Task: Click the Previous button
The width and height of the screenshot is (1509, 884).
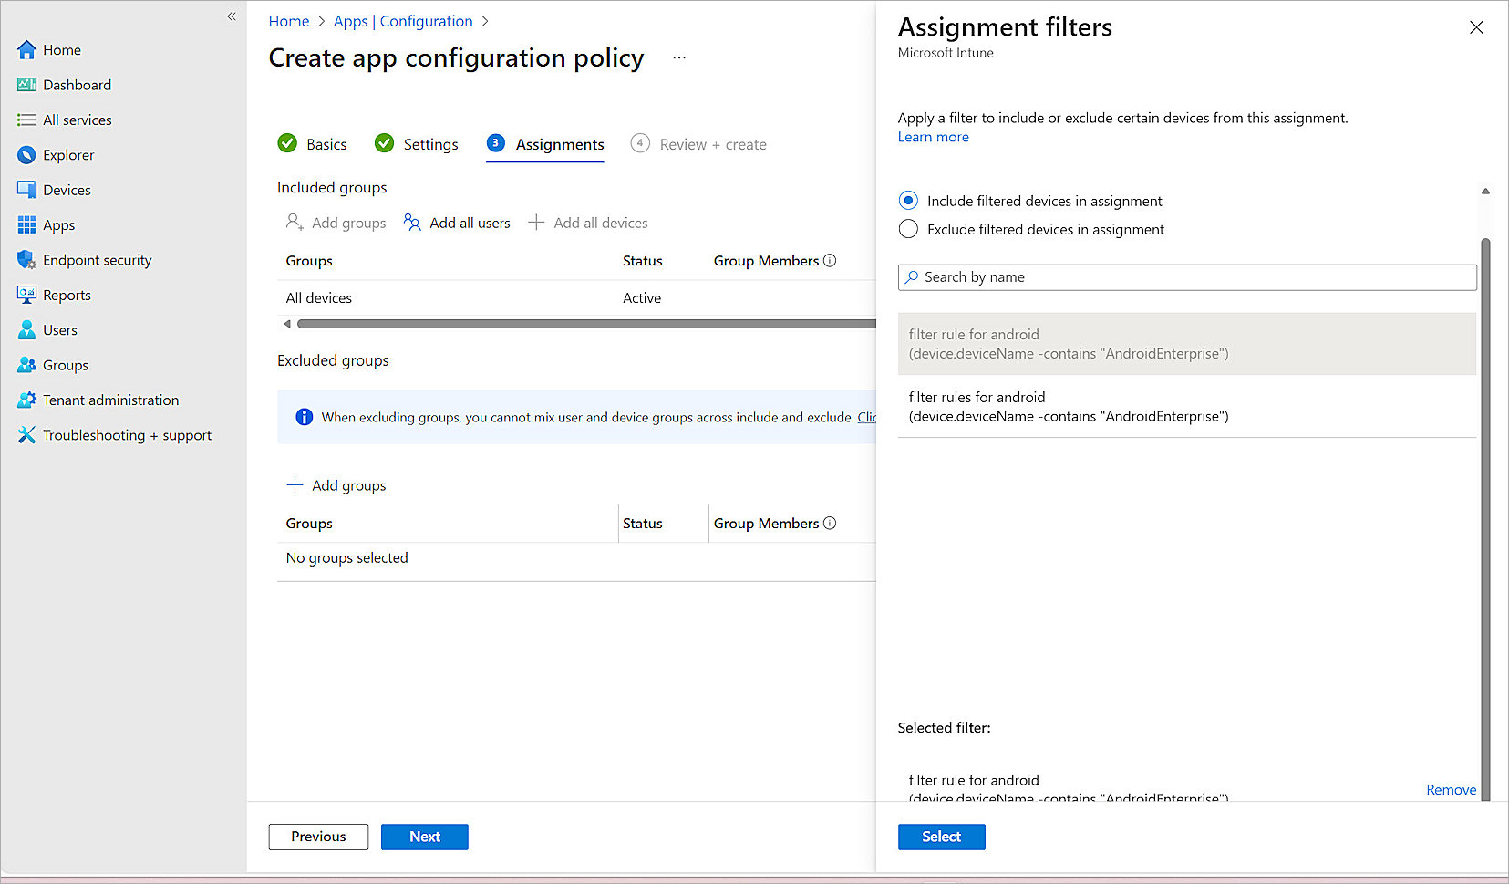Action: click(x=318, y=837)
